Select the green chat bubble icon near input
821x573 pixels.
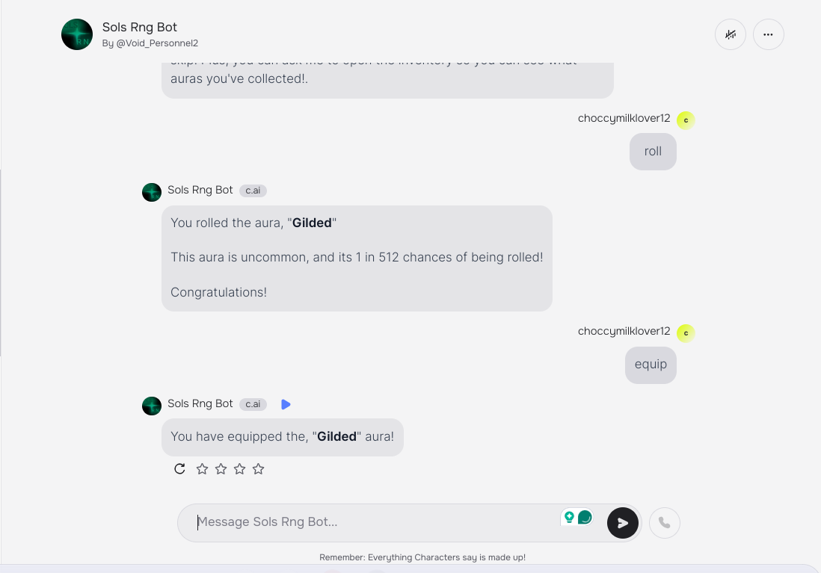583,515
